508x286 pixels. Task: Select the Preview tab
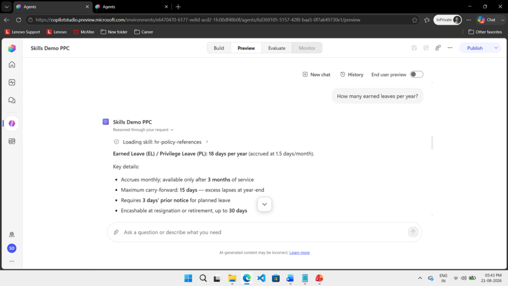point(246,48)
